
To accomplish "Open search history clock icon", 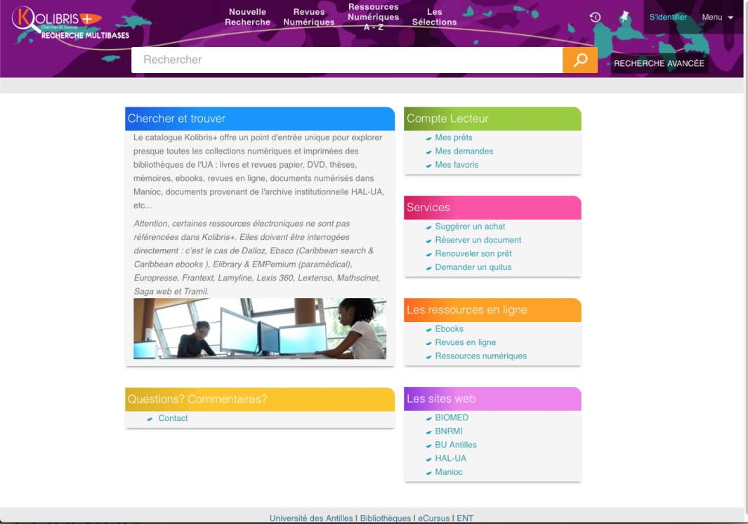I will pyautogui.click(x=595, y=18).
